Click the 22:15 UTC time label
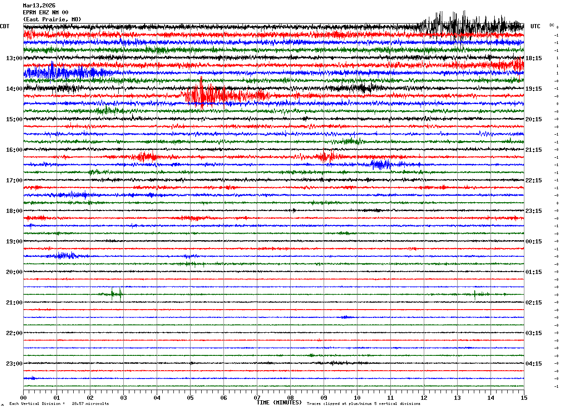The height and width of the screenshot is (410, 561). 534,180
